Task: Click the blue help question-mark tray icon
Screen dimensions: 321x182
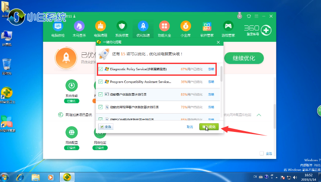Action: click(x=266, y=177)
